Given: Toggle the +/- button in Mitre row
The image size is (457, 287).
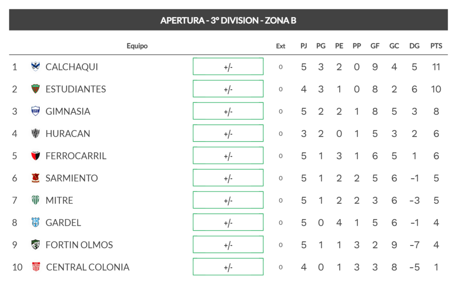Looking at the screenshot, I should (x=228, y=200).
